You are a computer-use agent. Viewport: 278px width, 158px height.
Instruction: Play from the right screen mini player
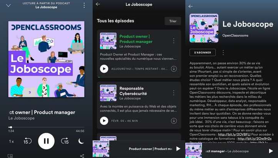[x=271, y=151]
